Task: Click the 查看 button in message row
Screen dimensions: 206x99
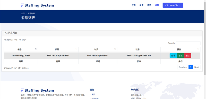Action: [x=173, y=56]
